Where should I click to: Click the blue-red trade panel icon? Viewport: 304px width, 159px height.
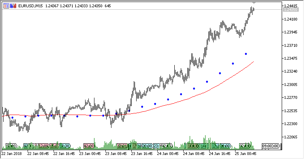click(x=13, y=6)
